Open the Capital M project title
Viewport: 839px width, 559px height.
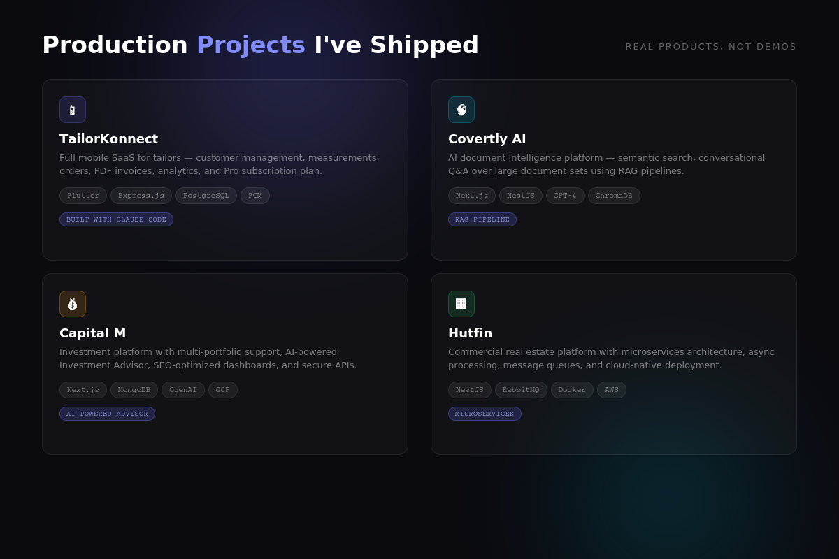[92, 333]
